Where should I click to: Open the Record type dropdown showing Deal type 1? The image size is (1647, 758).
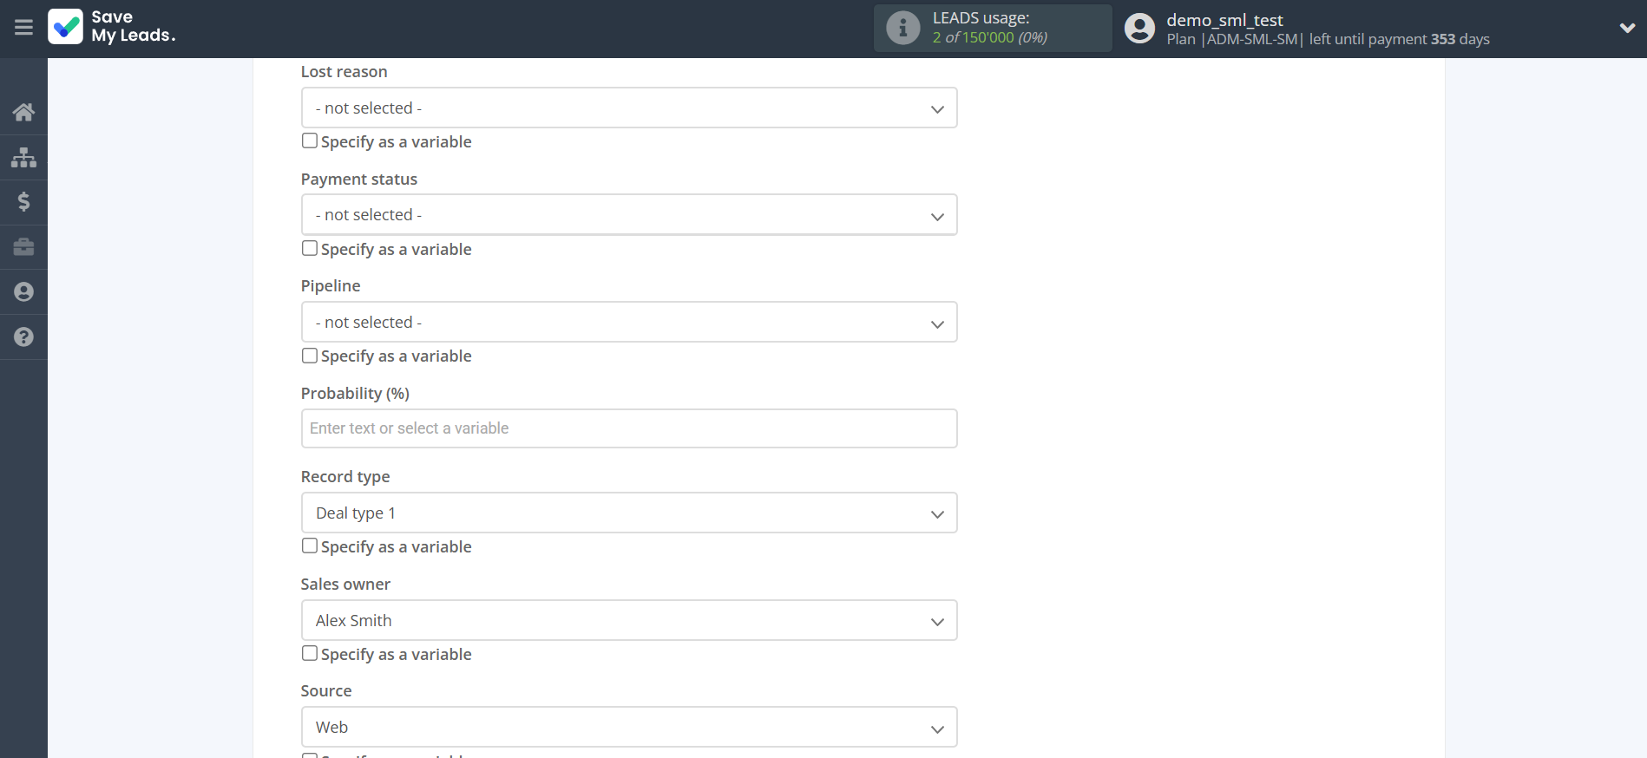pyautogui.click(x=628, y=513)
